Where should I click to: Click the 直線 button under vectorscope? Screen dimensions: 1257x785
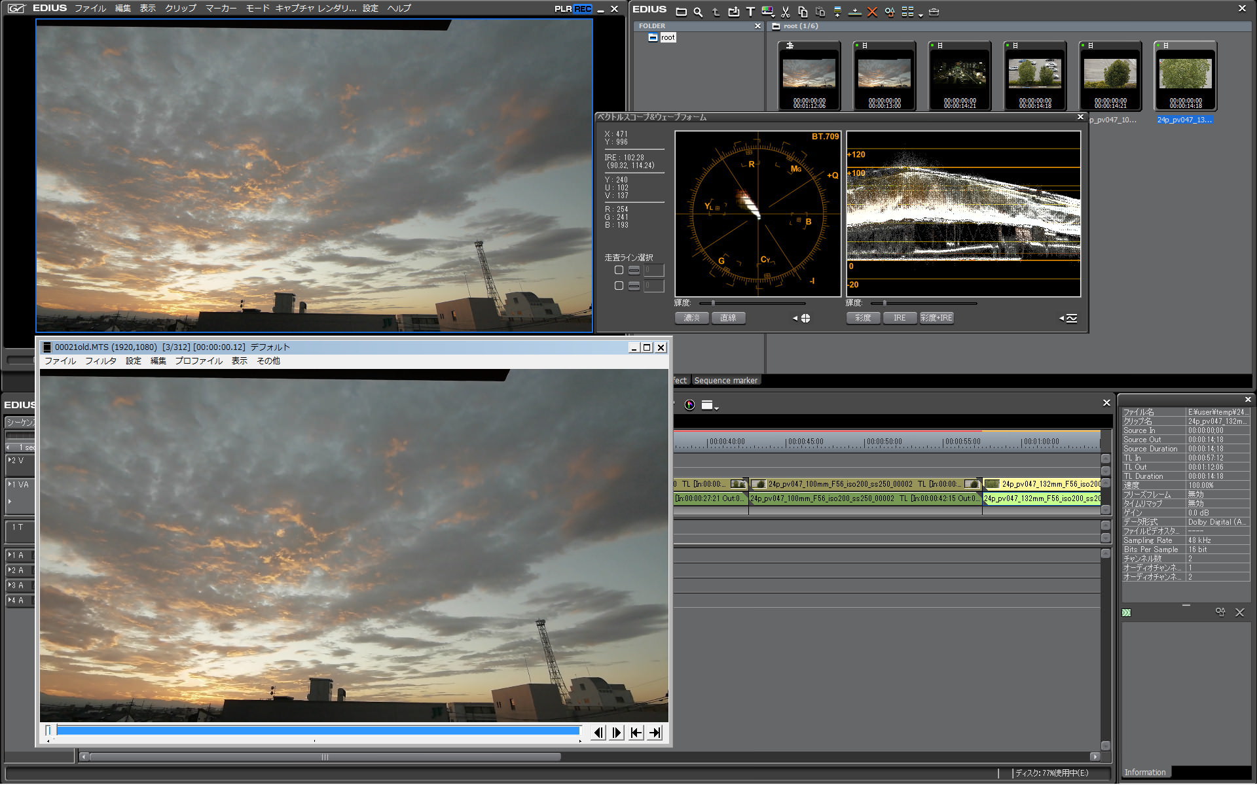coord(728,318)
